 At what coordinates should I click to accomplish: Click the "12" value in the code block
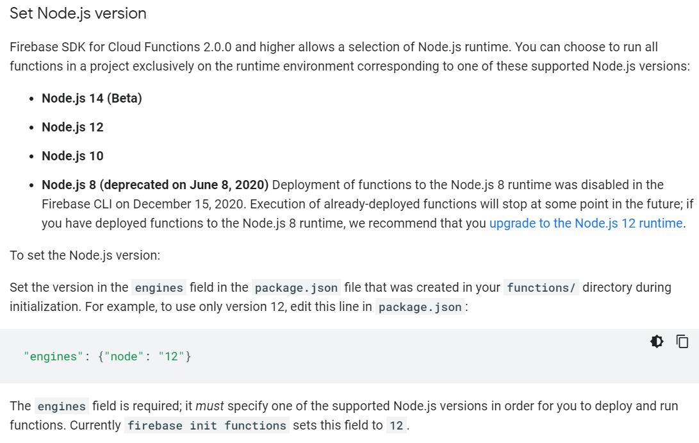171,356
